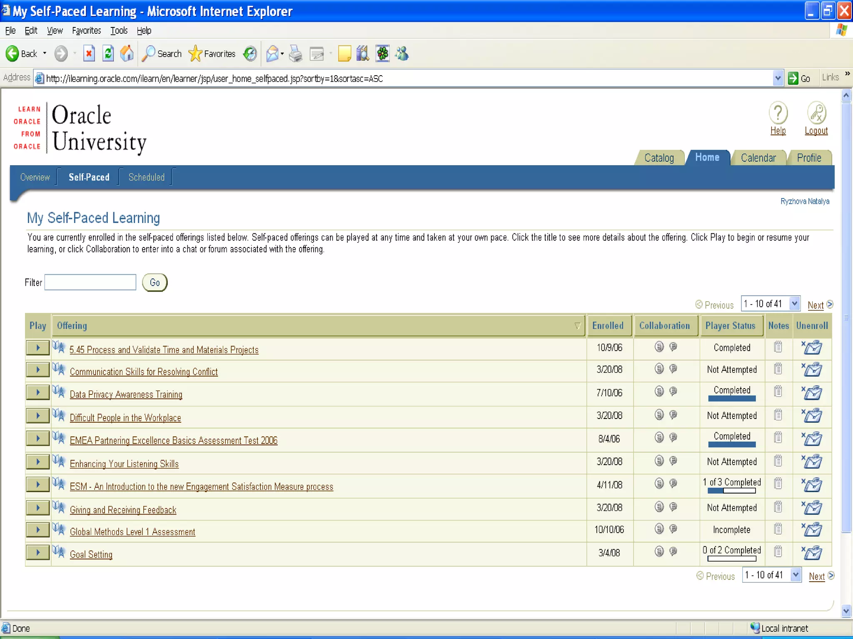Click the browser Refresh icon

pyautogui.click(x=108, y=54)
